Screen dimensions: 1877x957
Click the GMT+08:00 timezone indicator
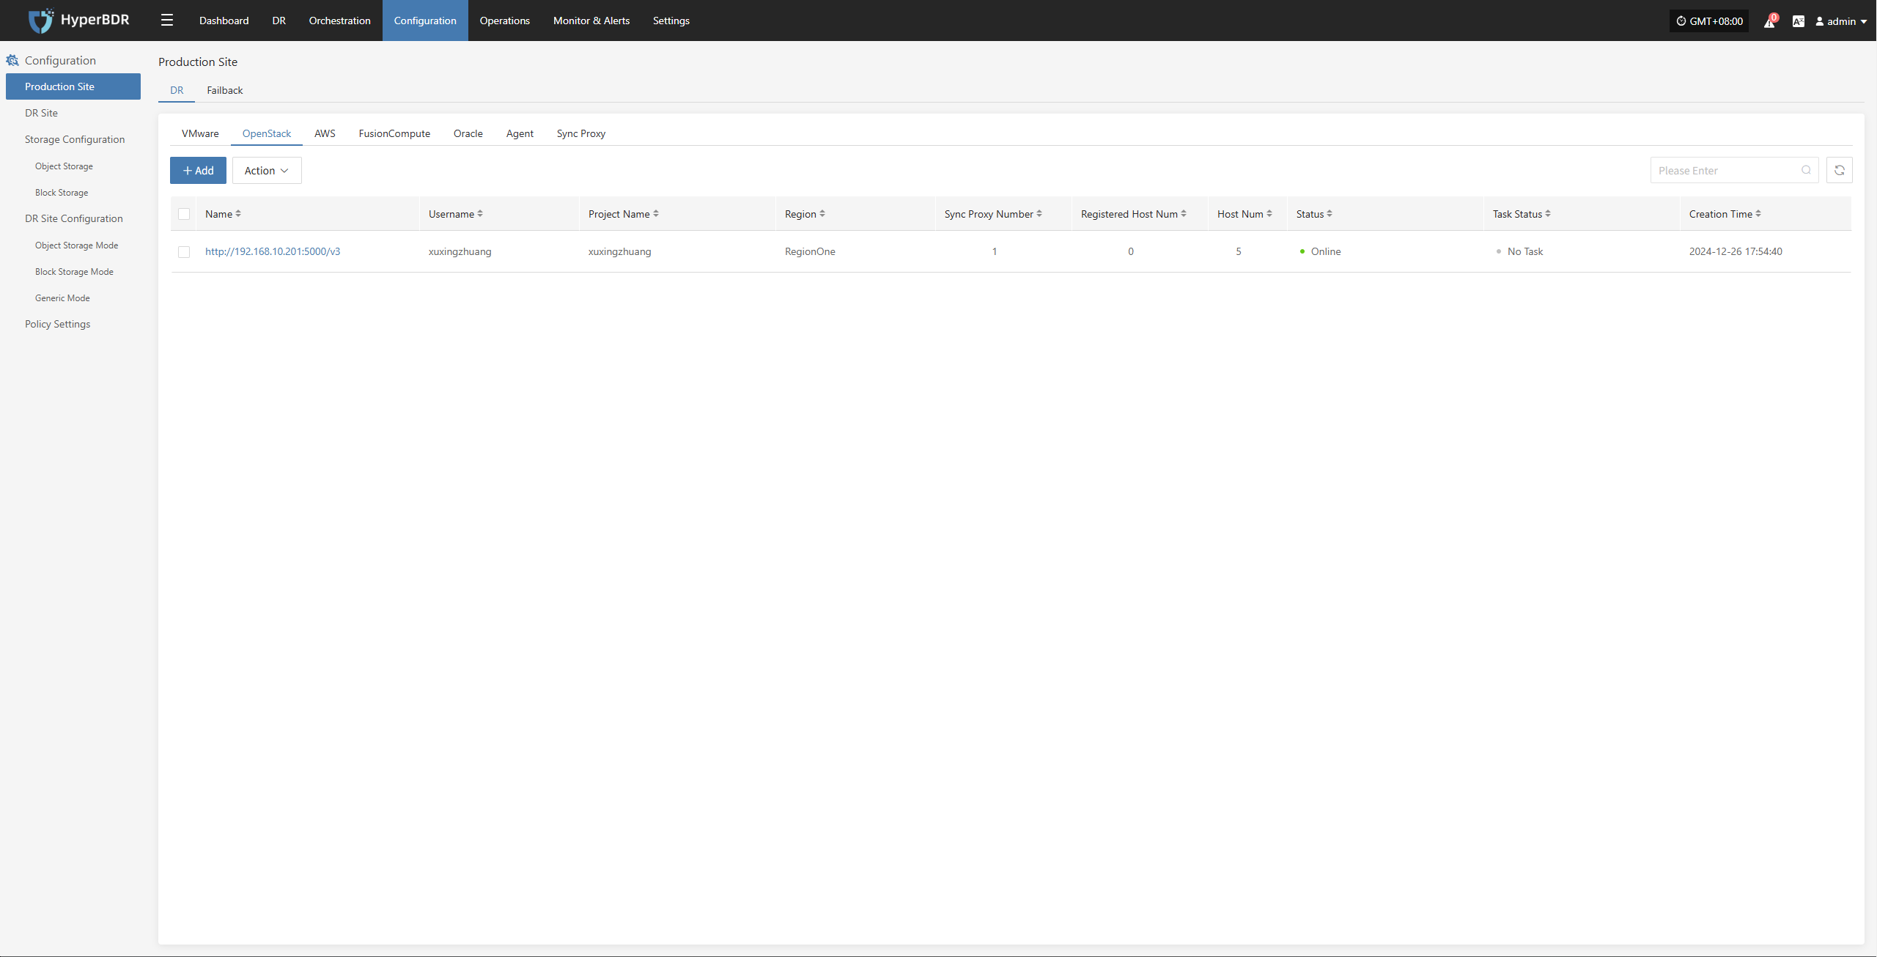[x=1709, y=21]
